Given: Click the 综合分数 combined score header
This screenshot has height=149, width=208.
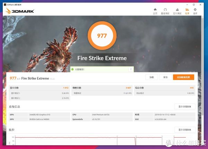Looking at the screenshot, I should 139,88.
